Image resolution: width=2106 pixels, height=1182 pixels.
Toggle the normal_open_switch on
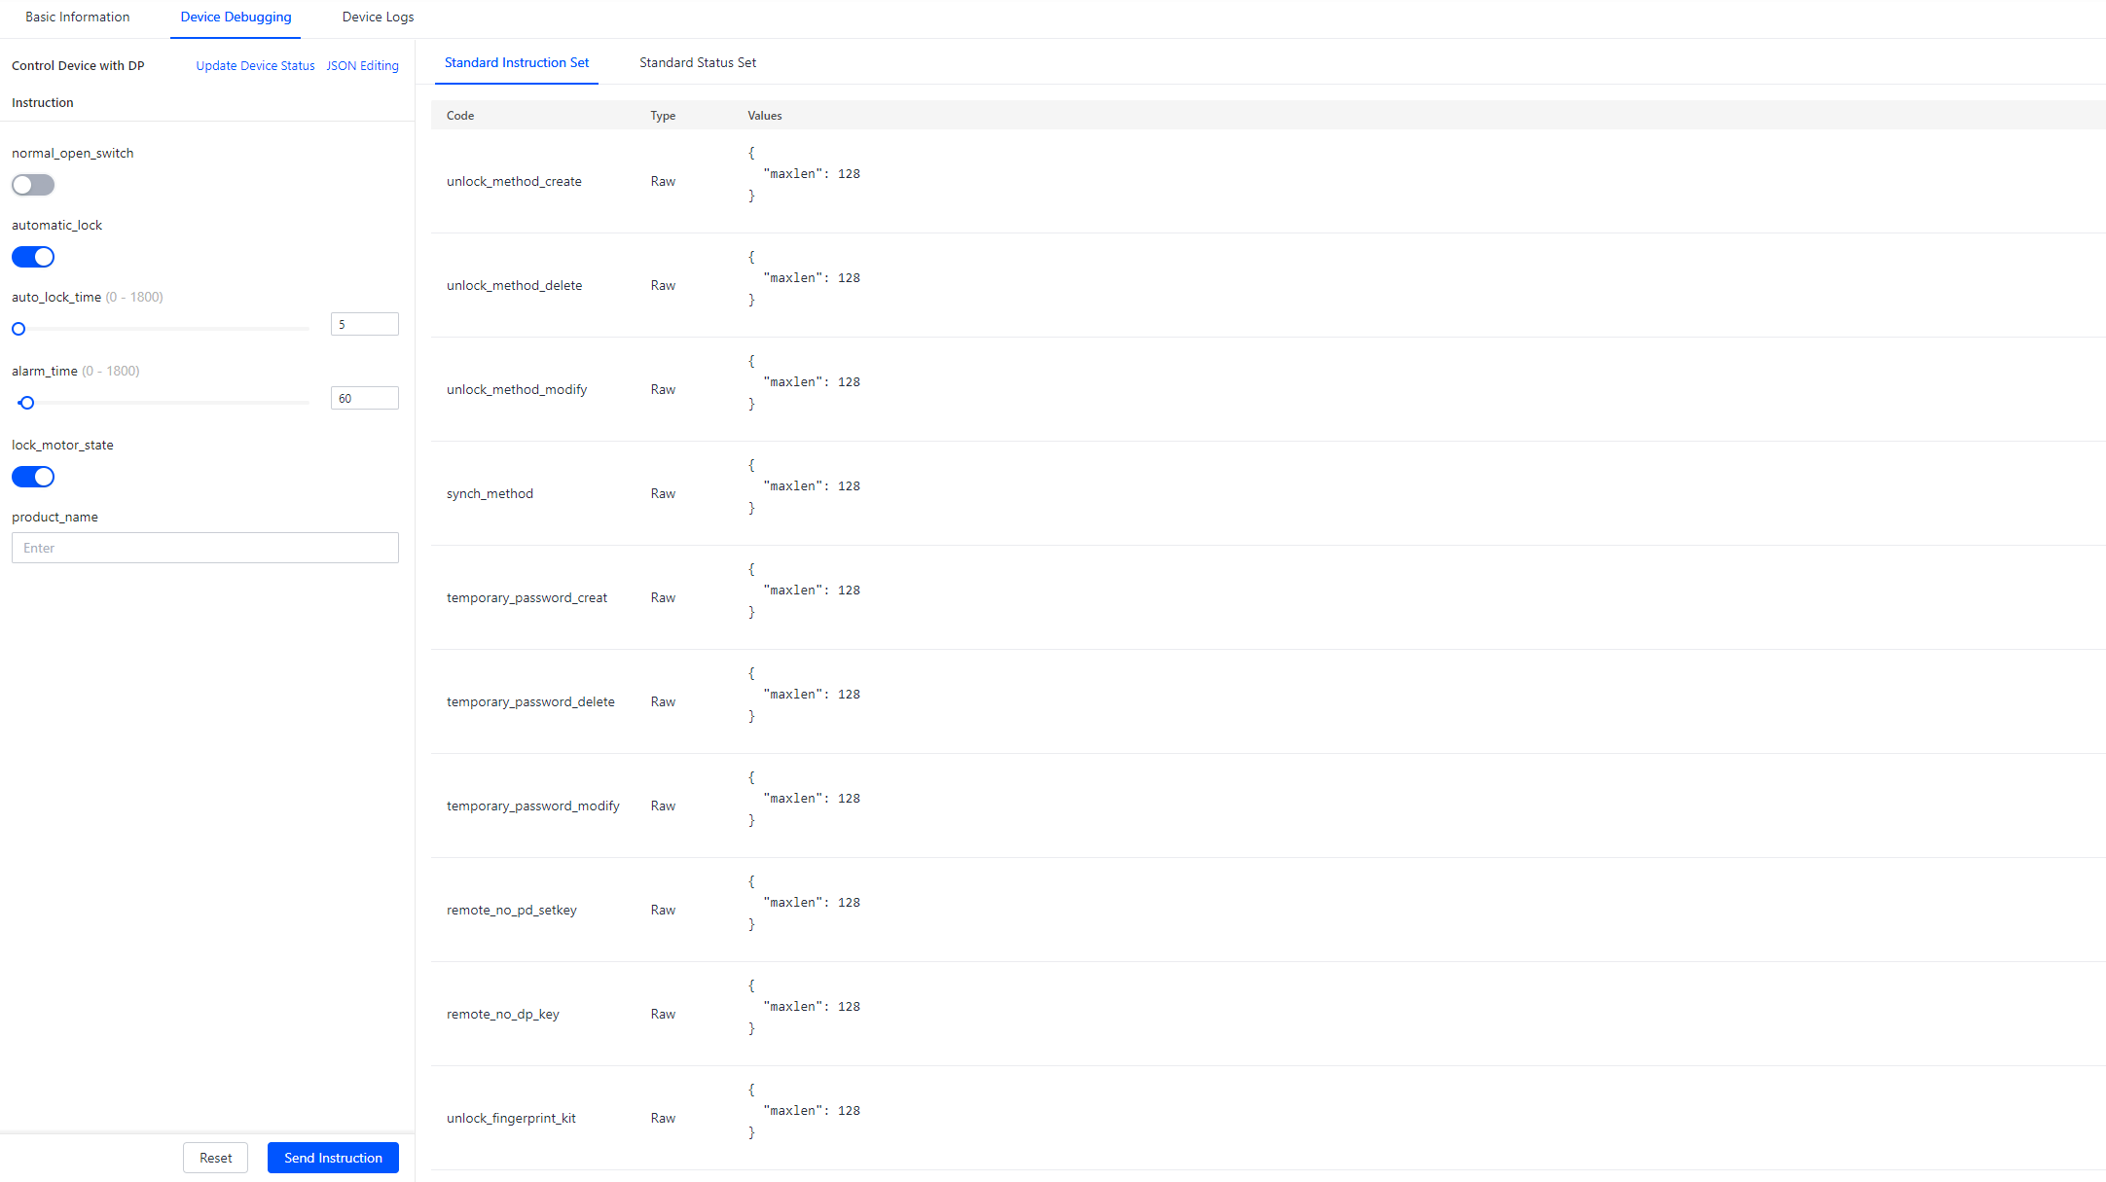pos(33,185)
